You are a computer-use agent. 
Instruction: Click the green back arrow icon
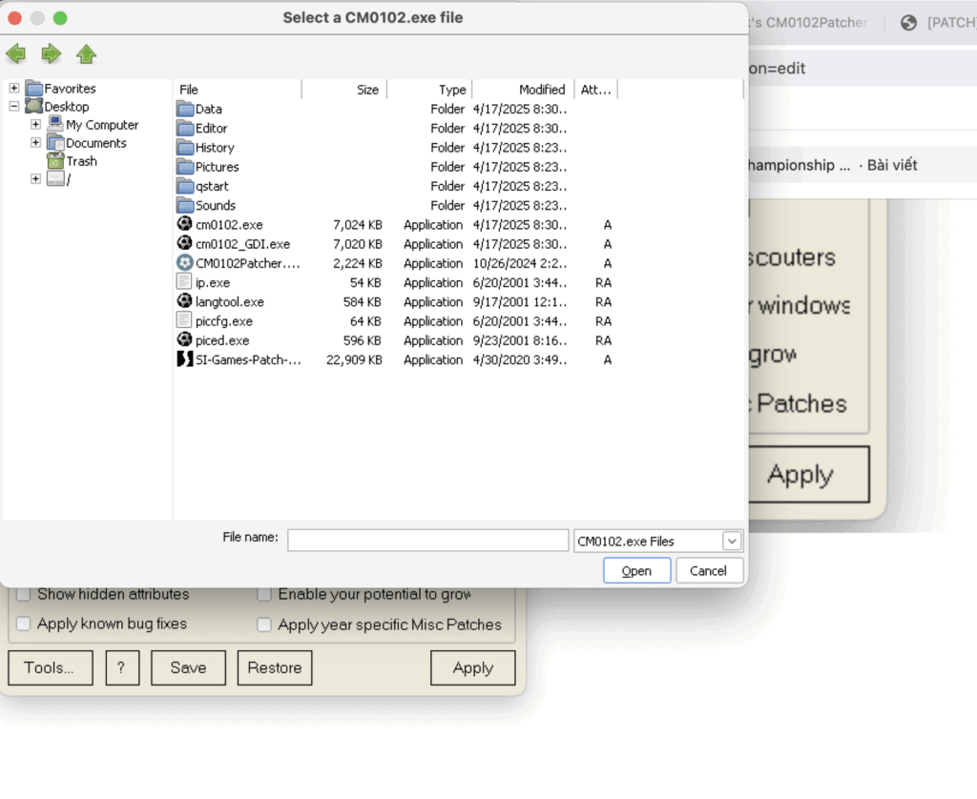tap(15, 53)
